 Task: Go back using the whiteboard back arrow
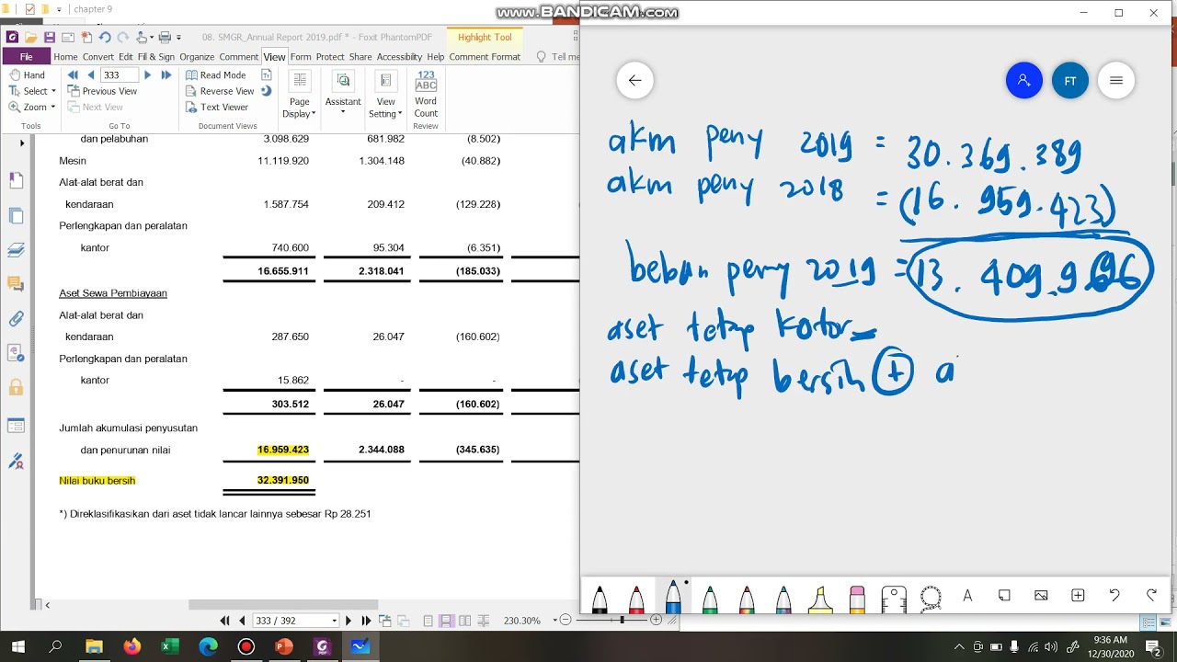[634, 80]
